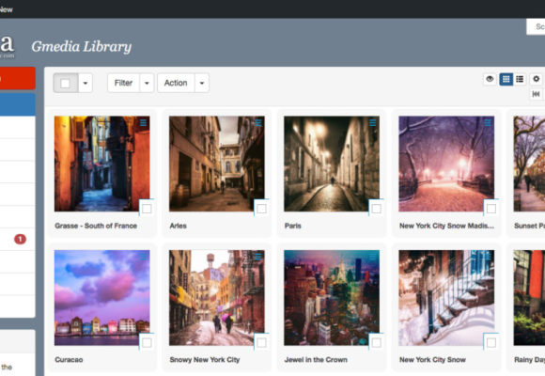Click the red sidebar button

[x=17, y=78]
